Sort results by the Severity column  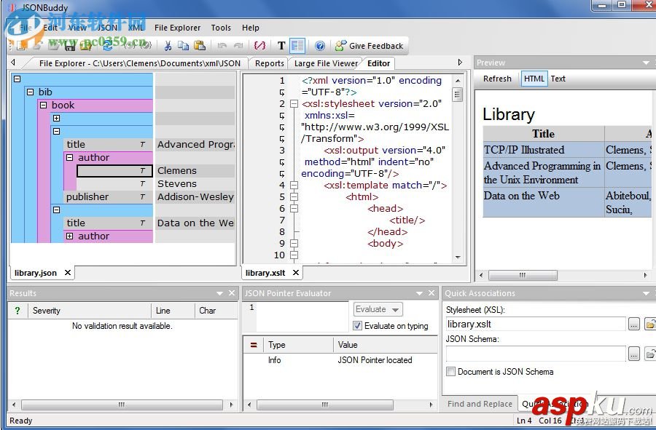click(x=89, y=310)
